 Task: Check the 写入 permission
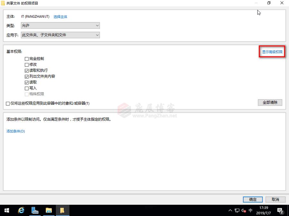click(x=27, y=88)
